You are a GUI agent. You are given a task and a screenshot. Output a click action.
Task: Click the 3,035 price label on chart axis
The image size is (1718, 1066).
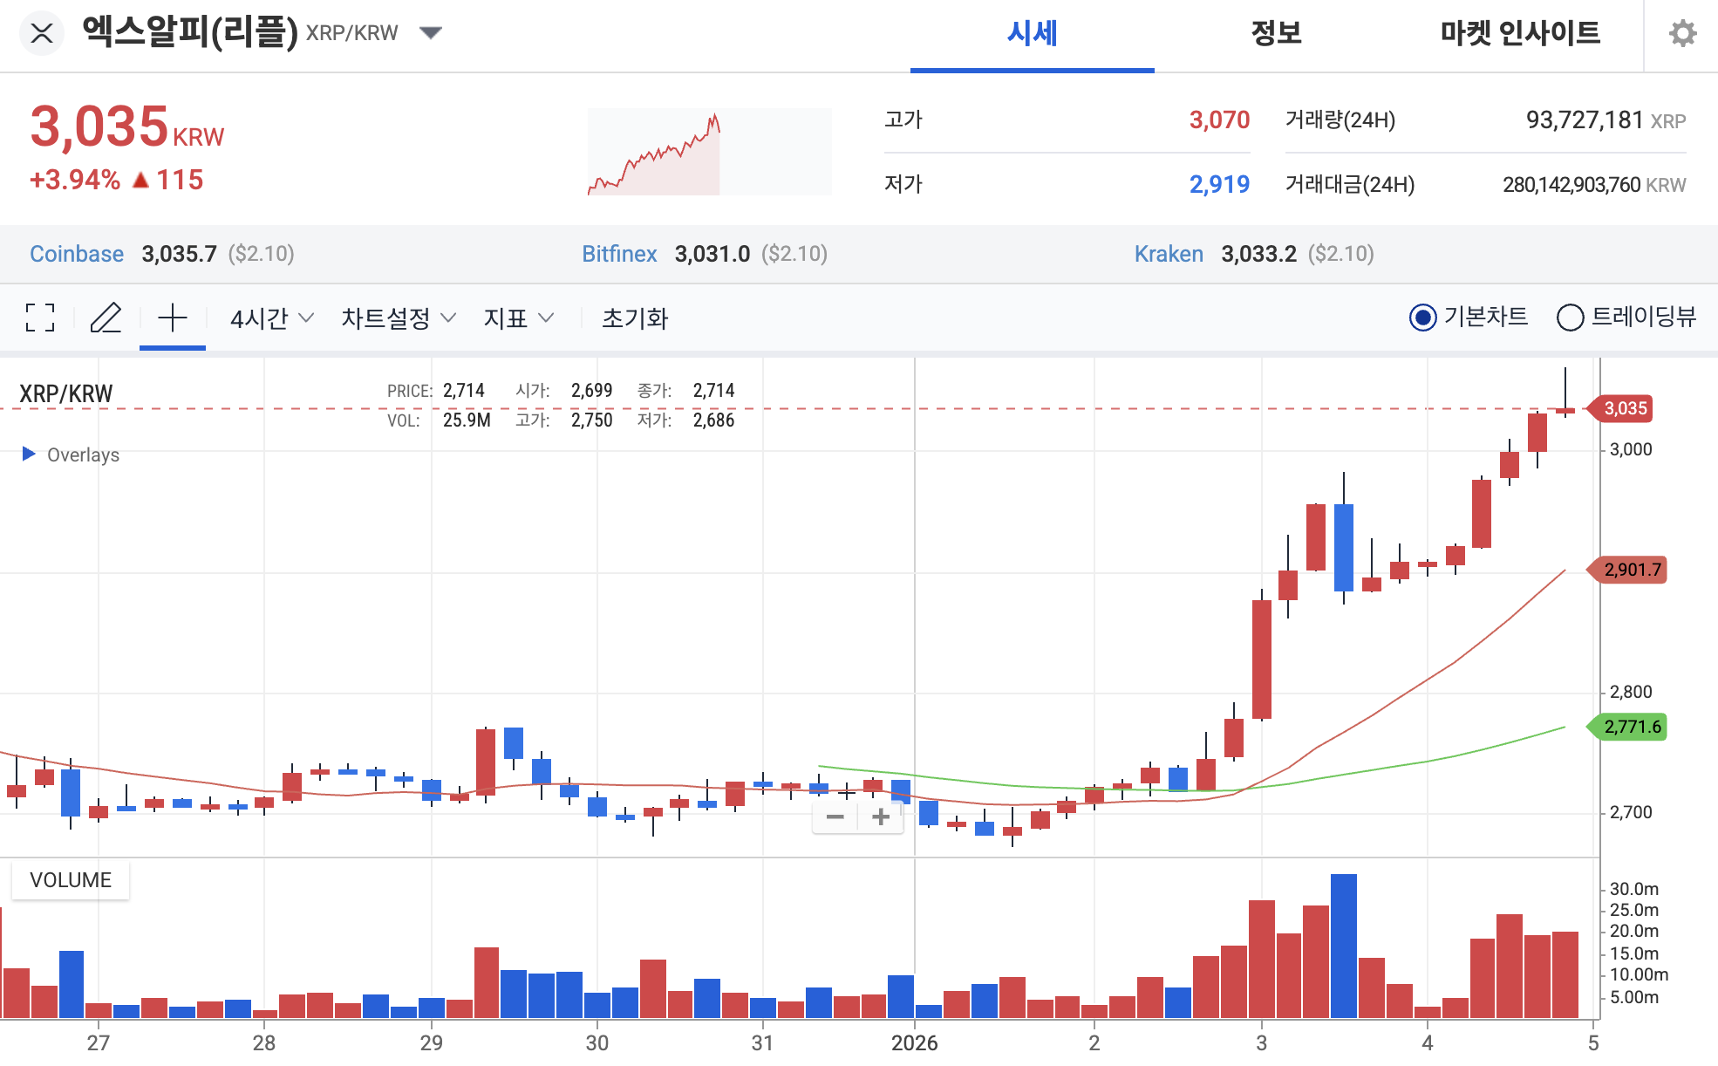click(1626, 408)
